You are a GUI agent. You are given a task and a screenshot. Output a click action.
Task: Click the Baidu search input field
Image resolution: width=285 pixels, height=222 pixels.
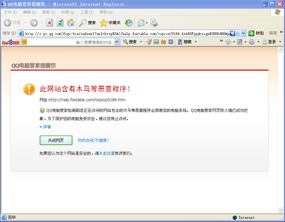[x=71, y=42]
